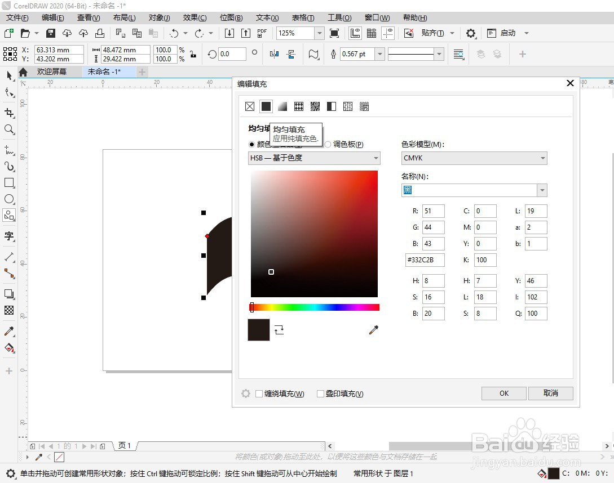The image size is (614, 483).
Task: Expand the Open file dropdown arrow
Action: [x=37, y=33]
